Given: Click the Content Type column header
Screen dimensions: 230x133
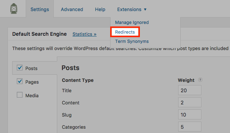Looking at the screenshot, I should click(x=78, y=80).
